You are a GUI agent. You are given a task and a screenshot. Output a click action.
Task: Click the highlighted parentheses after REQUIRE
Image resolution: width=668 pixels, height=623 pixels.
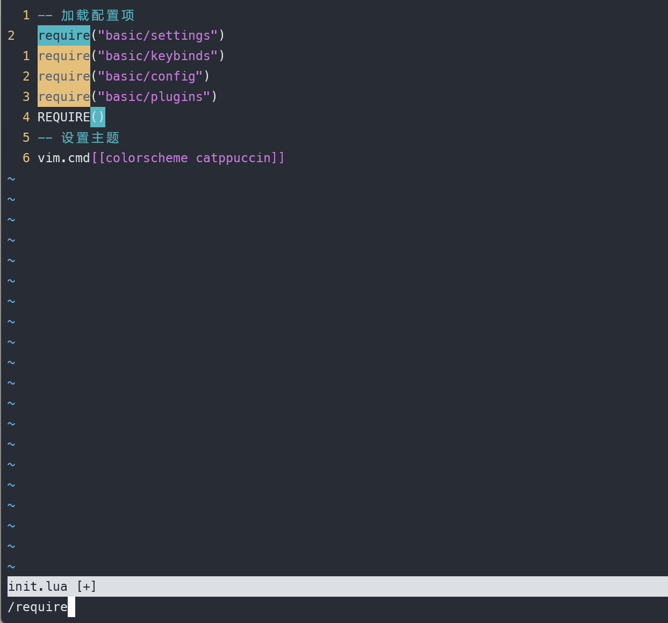click(x=98, y=117)
